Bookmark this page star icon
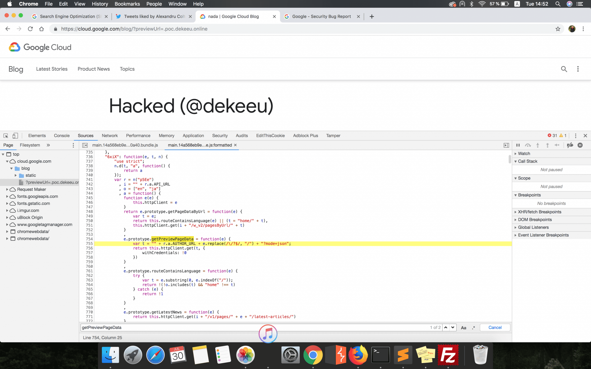 pos(558,29)
